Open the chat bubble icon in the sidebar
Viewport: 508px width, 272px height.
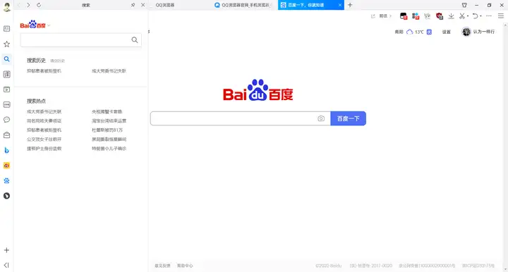(x=6, y=120)
